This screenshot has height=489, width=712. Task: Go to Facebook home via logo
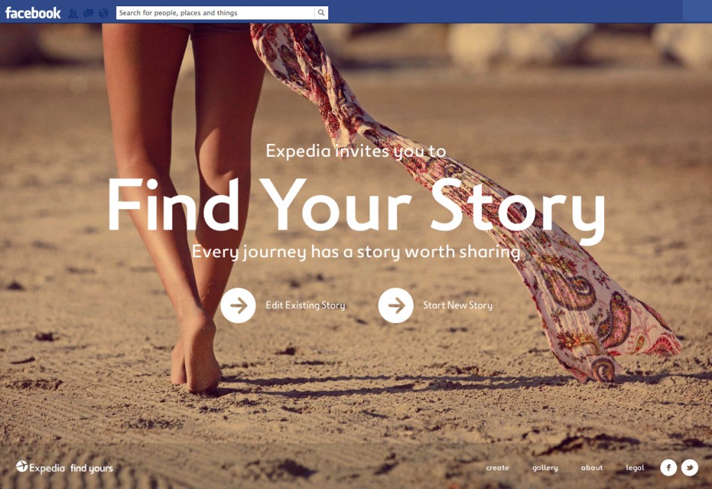[33, 13]
